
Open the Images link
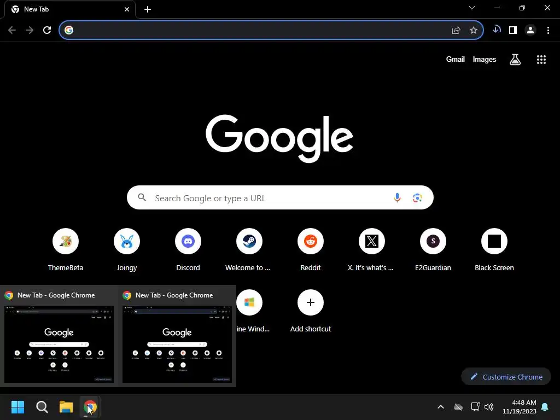coord(485,59)
